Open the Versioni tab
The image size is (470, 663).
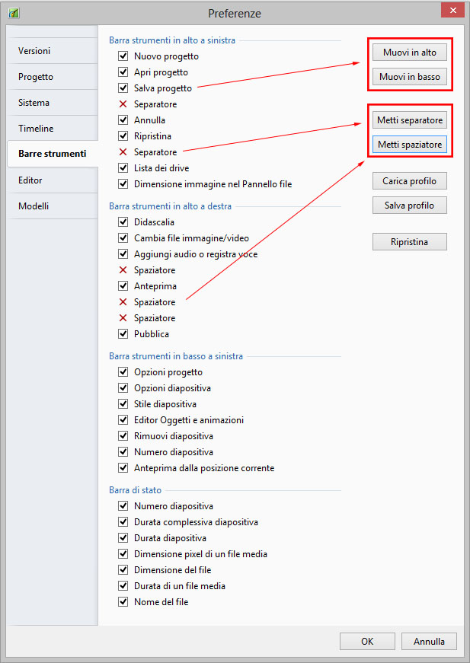(x=35, y=51)
